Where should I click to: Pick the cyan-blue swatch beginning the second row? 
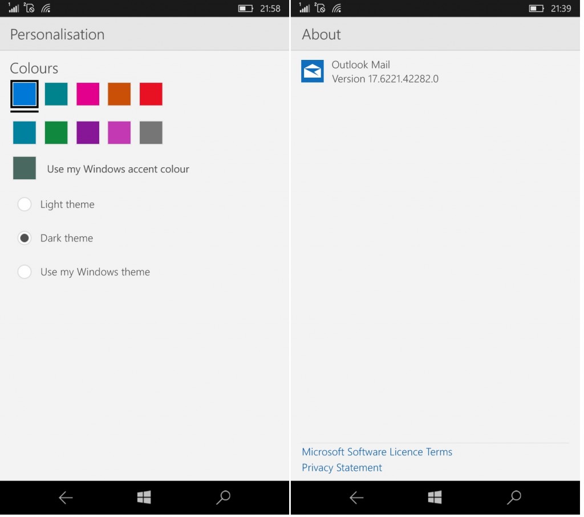coord(25,133)
